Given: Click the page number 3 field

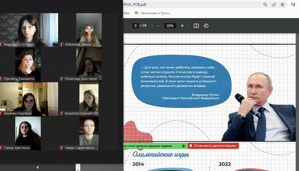Looking at the screenshot, I should pyautogui.click(x=135, y=26).
